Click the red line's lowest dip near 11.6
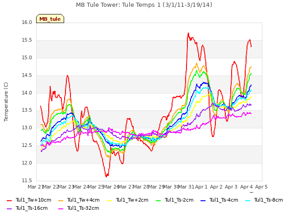Viewport: 289px width, 217px height. [x=106, y=177]
